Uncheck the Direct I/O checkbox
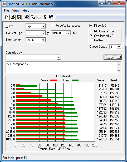This screenshot has height=162, width=127. click(x=91, y=25)
